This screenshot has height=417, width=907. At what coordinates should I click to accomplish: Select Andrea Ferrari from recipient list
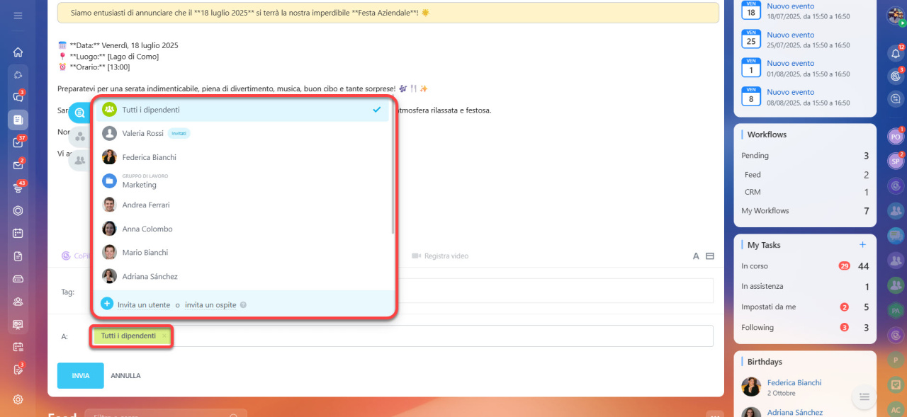[x=242, y=205]
